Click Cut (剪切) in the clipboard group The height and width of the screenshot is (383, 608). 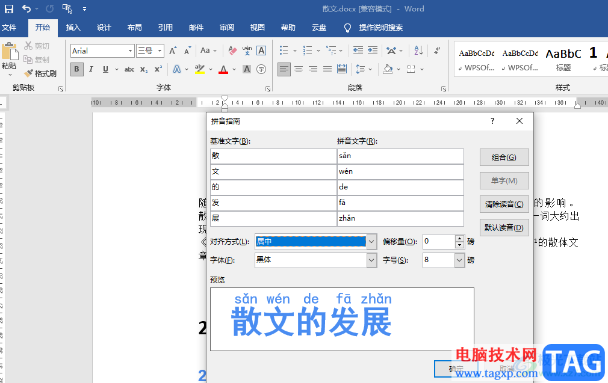tap(37, 46)
